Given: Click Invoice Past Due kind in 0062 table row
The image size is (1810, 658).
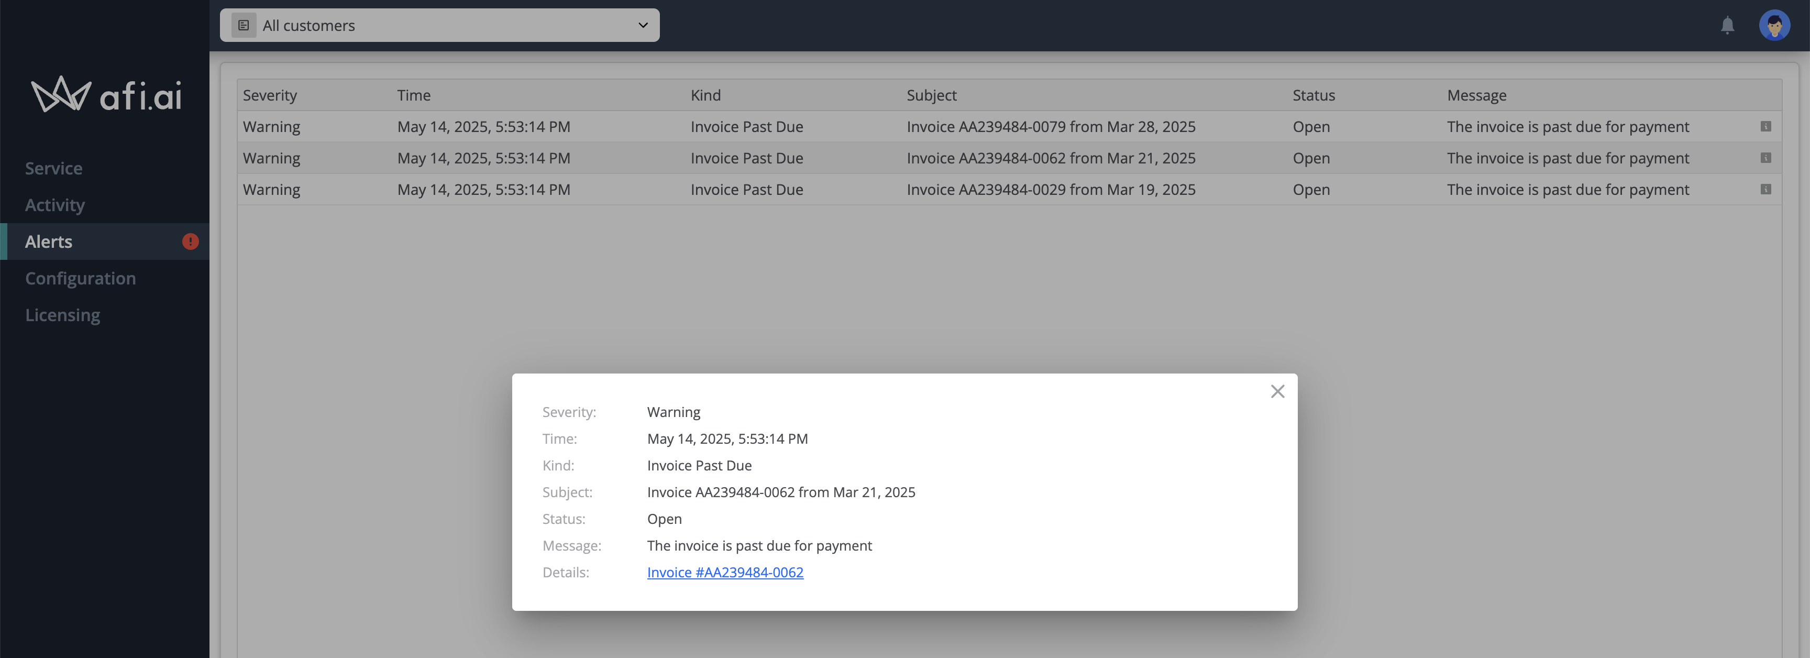Looking at the screenshot, I should pyautogui.click(x=746, y=158).
